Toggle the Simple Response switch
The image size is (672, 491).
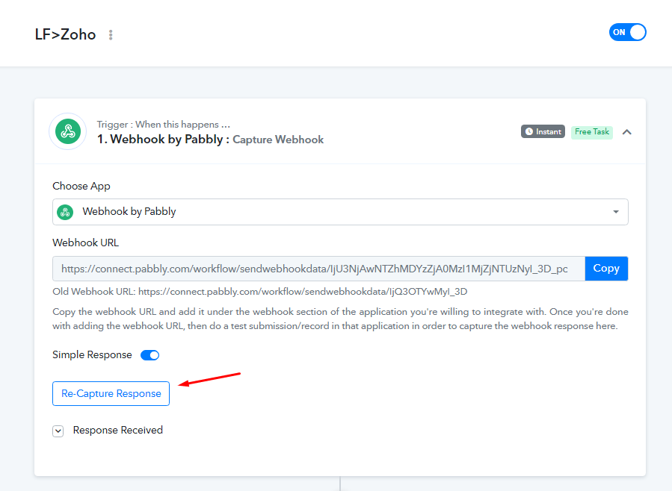pos(150,355)
